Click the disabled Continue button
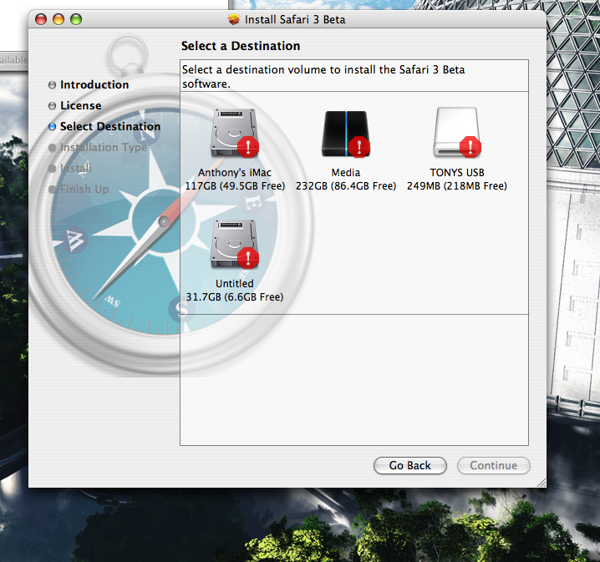This screenshot has width=600, height=562. coord(493,465)
